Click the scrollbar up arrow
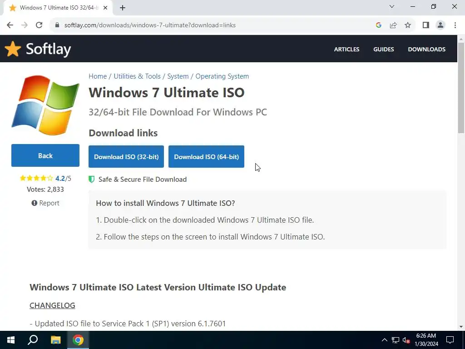 pyautogui.click(x=461, y=39)
